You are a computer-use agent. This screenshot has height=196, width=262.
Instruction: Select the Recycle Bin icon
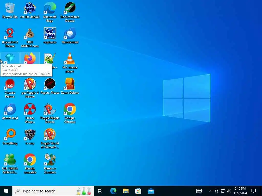10,10
